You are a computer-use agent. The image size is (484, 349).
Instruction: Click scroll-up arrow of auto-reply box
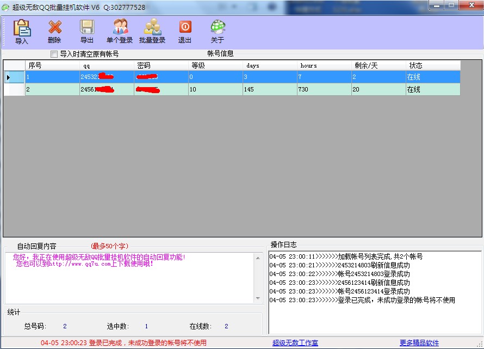click(258, 258)
